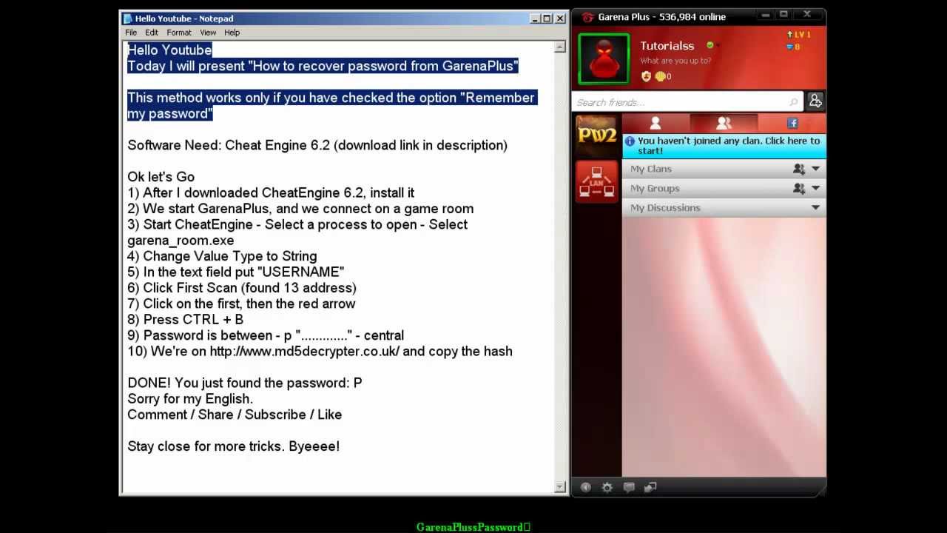Click the 'DONE! You just found the password' line

pyautogui.click(x=245, y=383)
